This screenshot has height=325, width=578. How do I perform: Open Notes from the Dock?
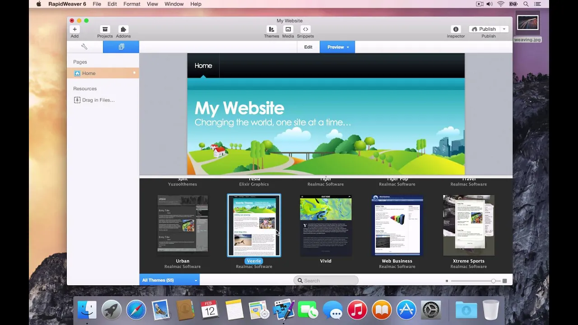(x=234, y=310)
